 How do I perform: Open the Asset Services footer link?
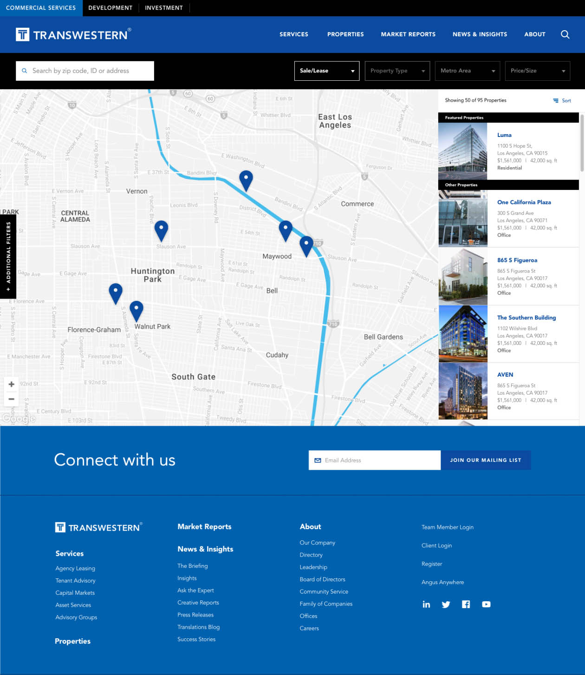73,605
